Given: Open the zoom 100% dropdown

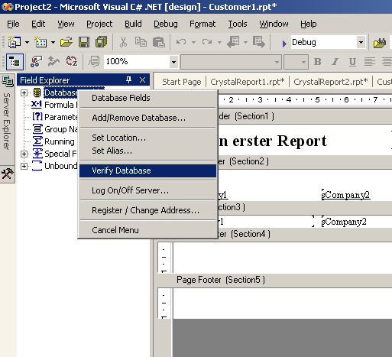Looking at the screenshot, I should coord(173,62).
